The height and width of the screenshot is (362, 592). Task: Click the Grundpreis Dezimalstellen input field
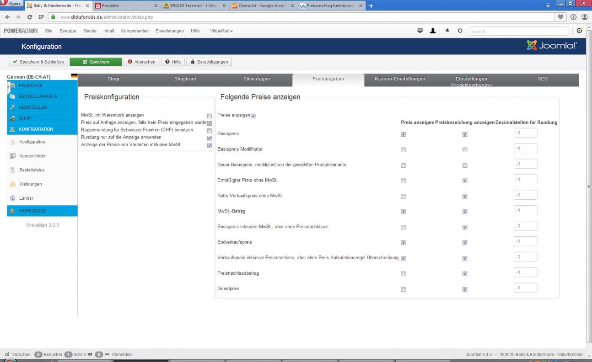(x=525, y=288)
